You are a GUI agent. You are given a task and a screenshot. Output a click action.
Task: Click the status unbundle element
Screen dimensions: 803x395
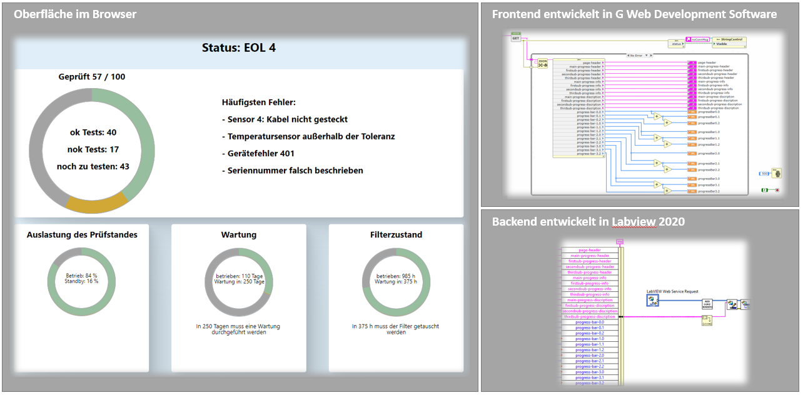675,43
